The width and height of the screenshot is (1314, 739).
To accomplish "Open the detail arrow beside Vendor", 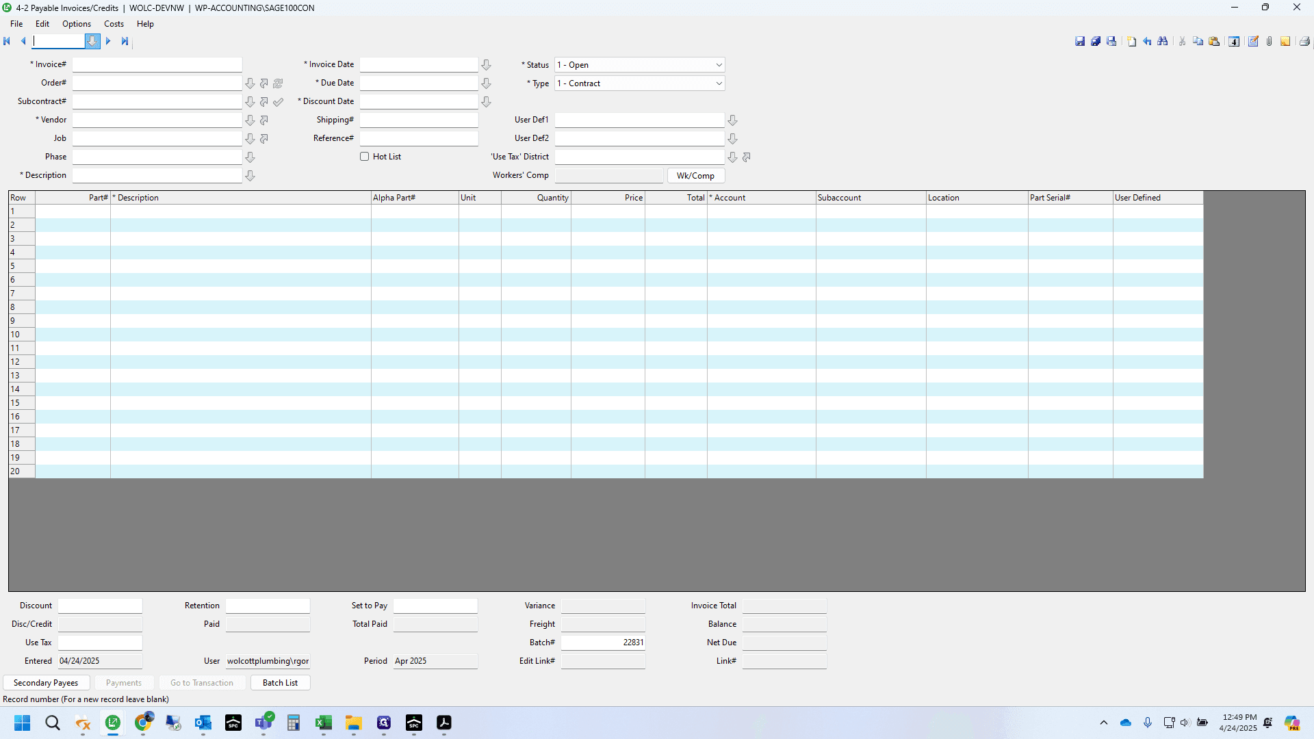I will click(264, 120).
